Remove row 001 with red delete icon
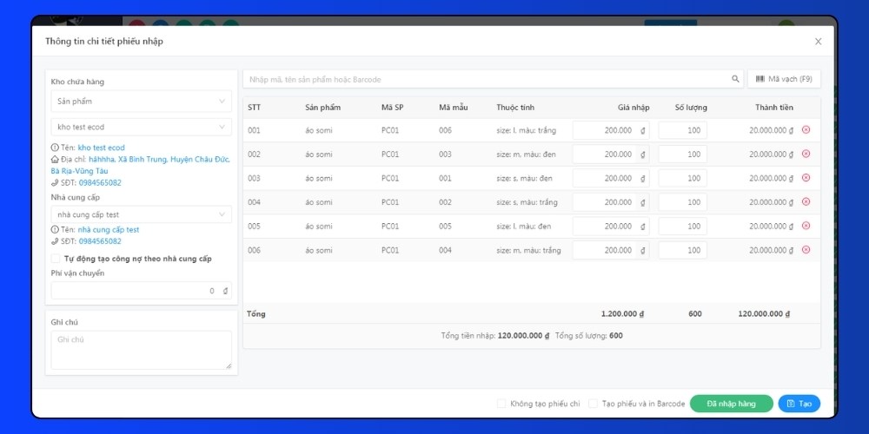 (806, 130)
